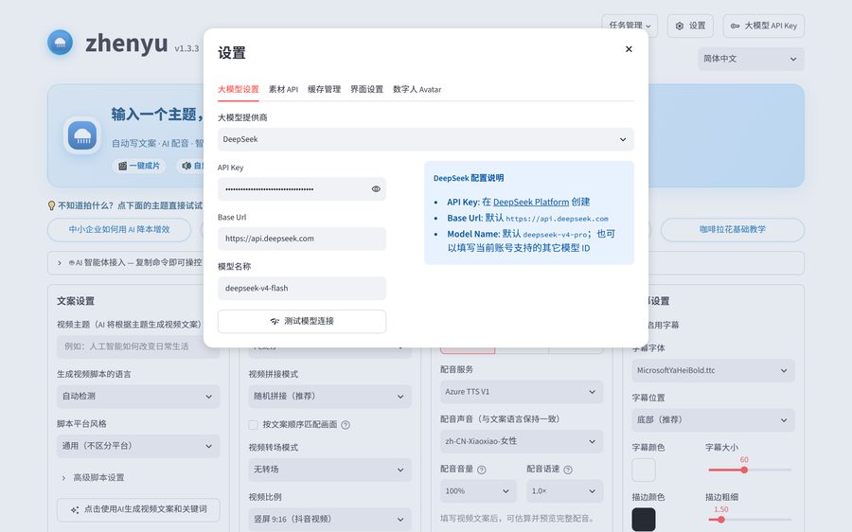This screenshot has height=532, width=852.
Task: Open the DeepSeek Platform link
Action: 531,202
